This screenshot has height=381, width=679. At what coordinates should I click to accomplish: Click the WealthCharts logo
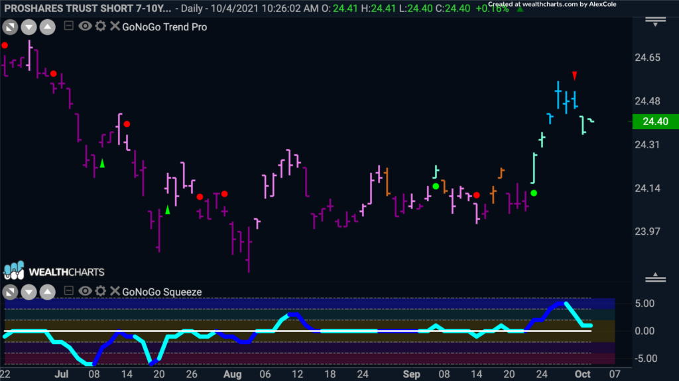point(54,271)
